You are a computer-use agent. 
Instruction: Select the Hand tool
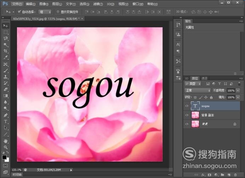point(6,141)
